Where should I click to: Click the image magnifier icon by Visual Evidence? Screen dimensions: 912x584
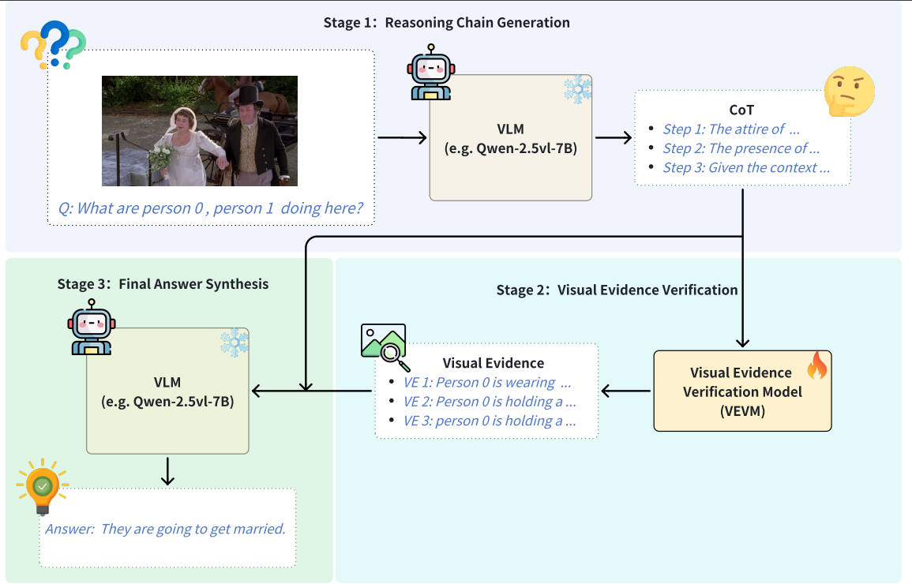click(x=384, y=346)
